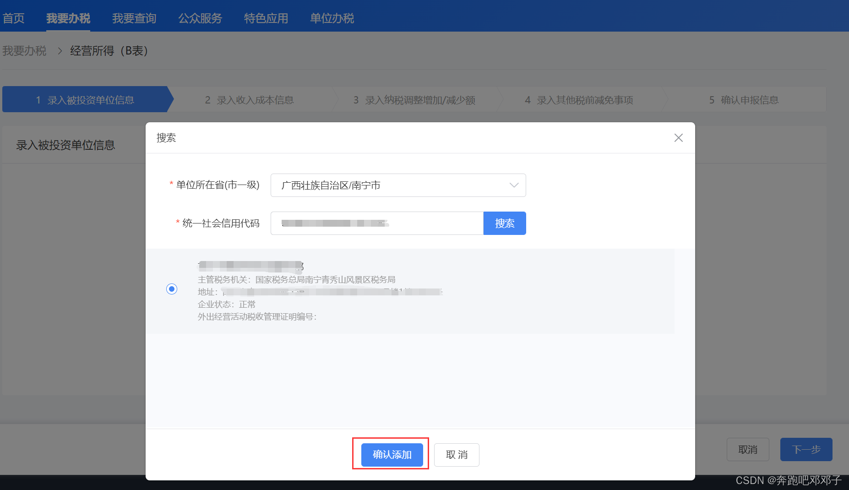The image size is (849, 490).
Task: Click the dropdown chevron arrow for province
Action: tap(514, 185)
